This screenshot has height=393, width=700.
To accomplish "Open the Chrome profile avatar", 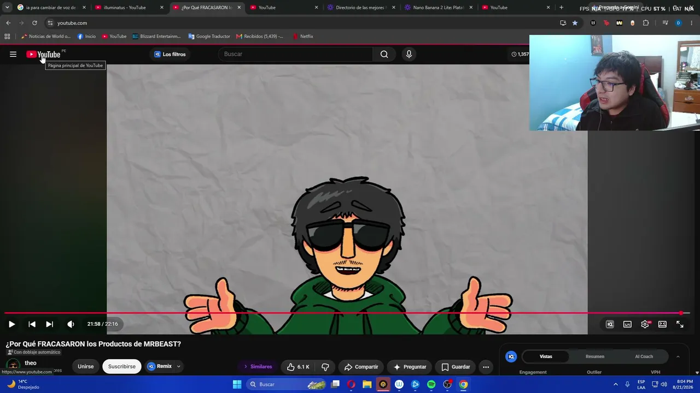I will tap(678, 23).
